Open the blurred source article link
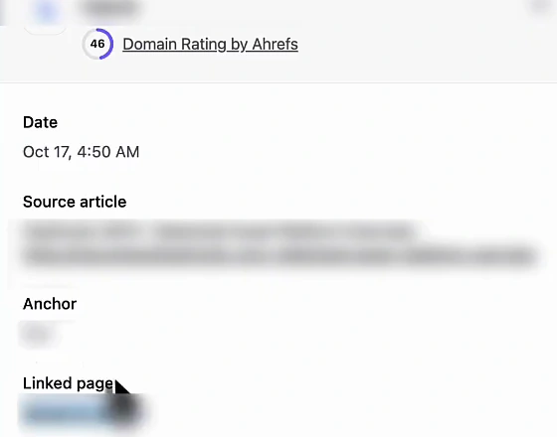The height and width of the screenshot is (437, 557). 279,244
